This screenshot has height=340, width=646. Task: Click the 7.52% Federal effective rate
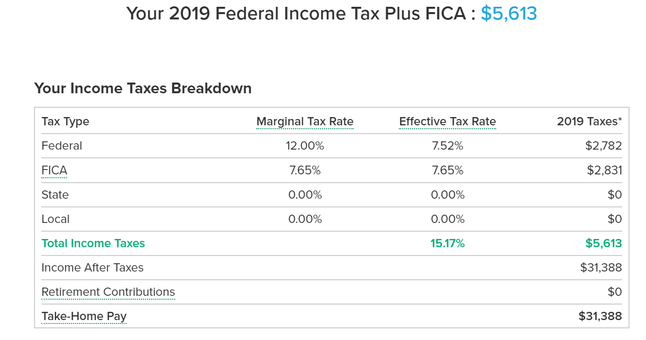pos(448,146)
